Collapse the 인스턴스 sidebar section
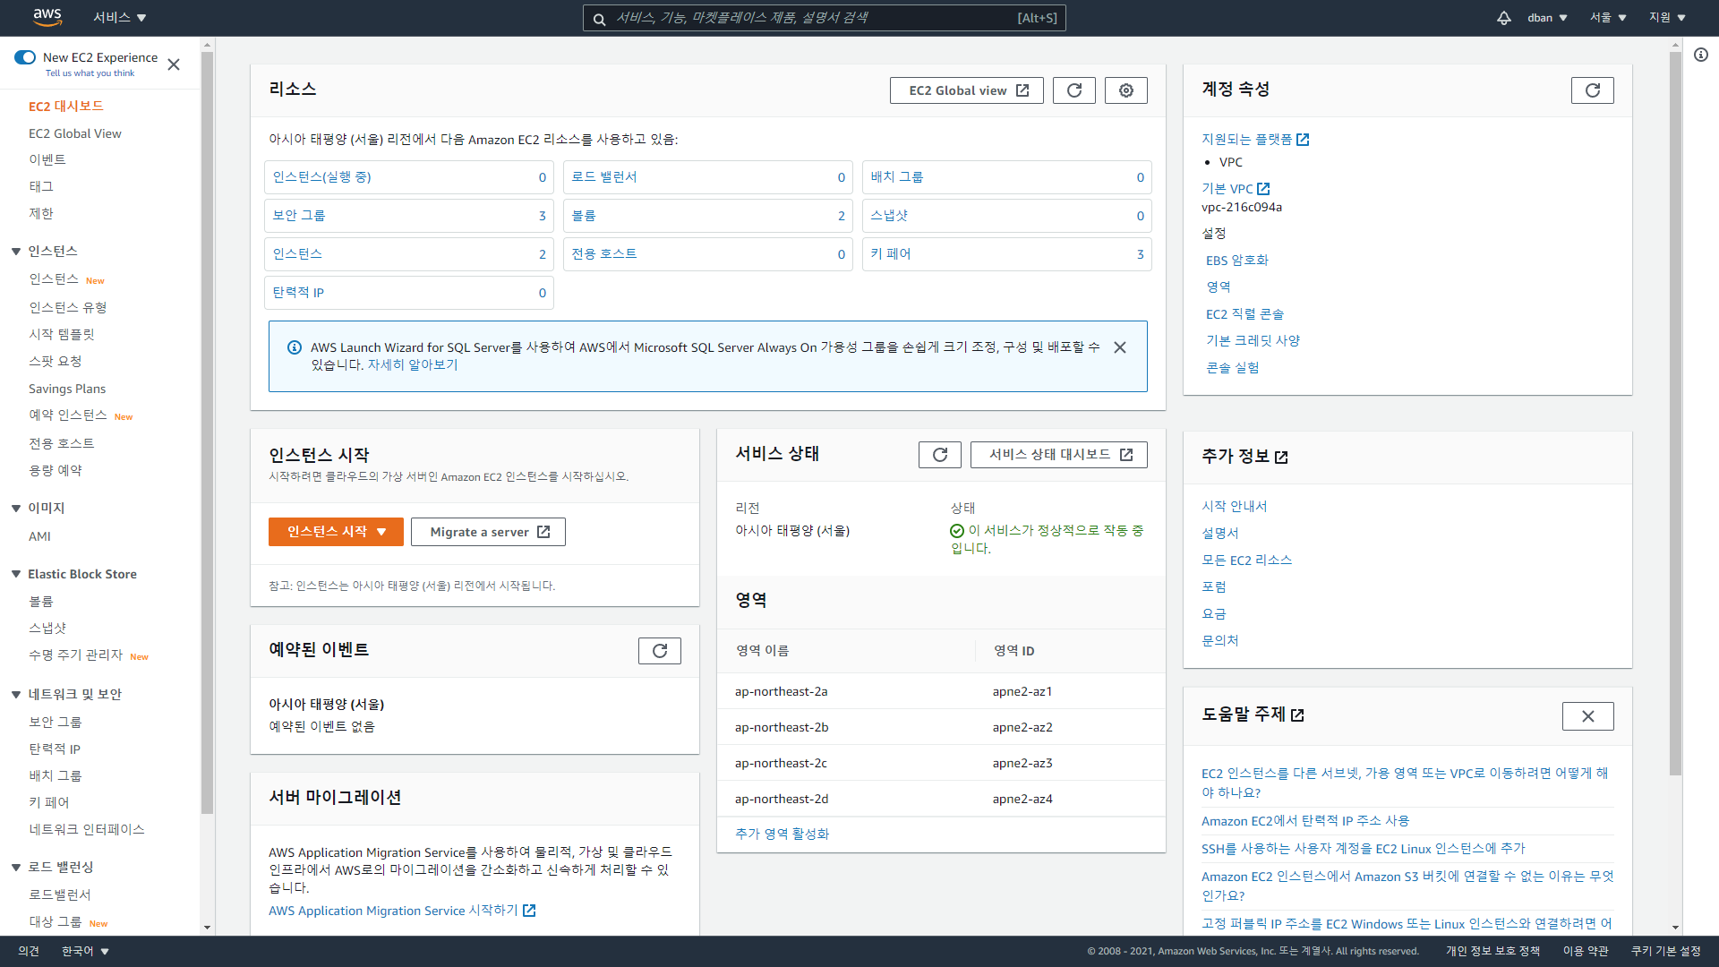Image resolution: width=1719 pixels, height=967 pixels. [x=16, y=252]
